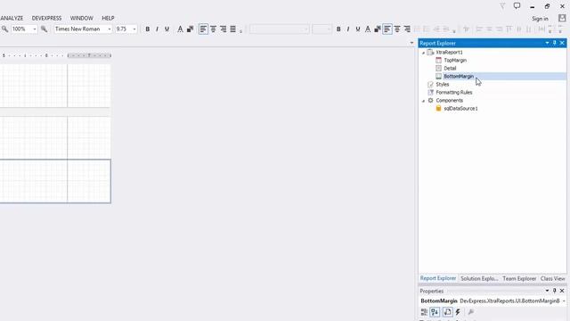Toggle Underline in the first formatting toolbar
This screenshot has height=321, width=570.
pyautogui.click(x=167, y=29)
